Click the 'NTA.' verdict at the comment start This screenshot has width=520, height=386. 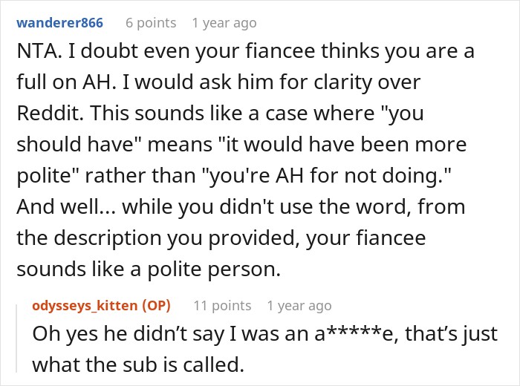[x=39, y=51]
